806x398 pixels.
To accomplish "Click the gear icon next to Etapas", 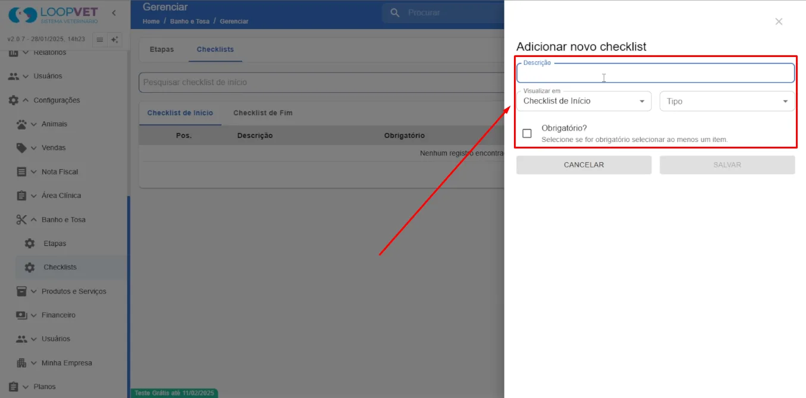I will tap(30, 244).
